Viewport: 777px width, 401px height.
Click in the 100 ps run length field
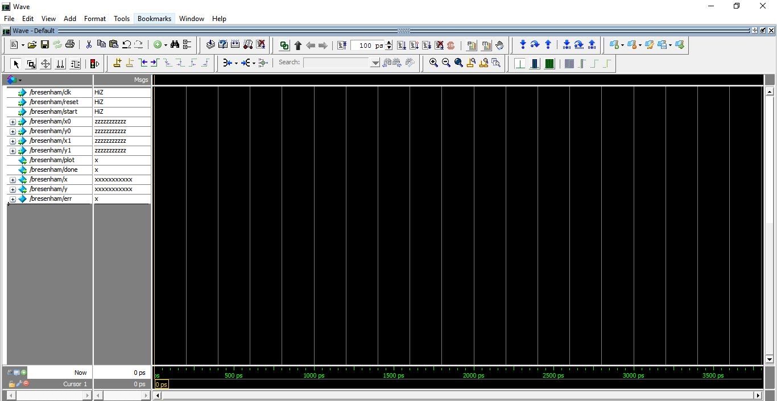pos(368,46)
